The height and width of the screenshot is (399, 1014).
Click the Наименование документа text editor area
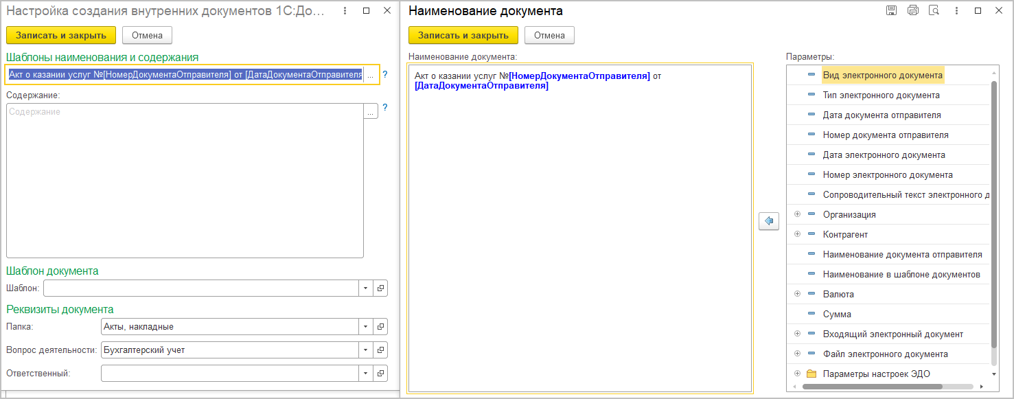pos(580,229)
